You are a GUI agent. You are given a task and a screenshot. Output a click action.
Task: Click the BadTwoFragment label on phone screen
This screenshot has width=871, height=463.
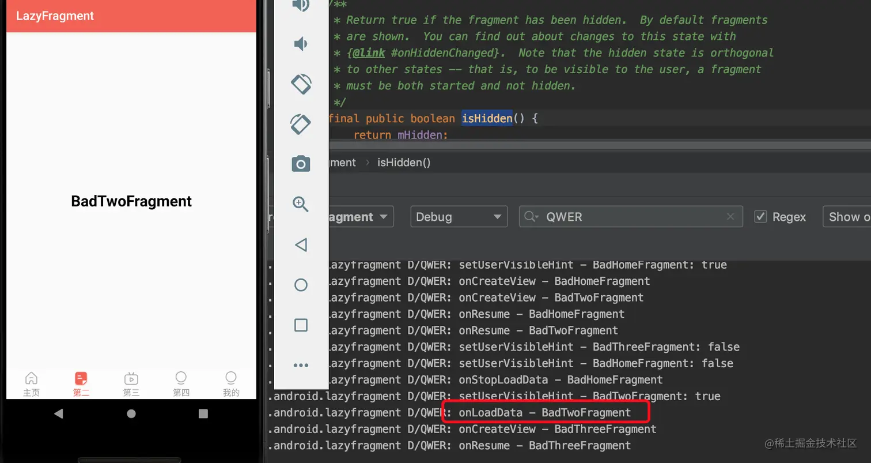tap(131, 201)
